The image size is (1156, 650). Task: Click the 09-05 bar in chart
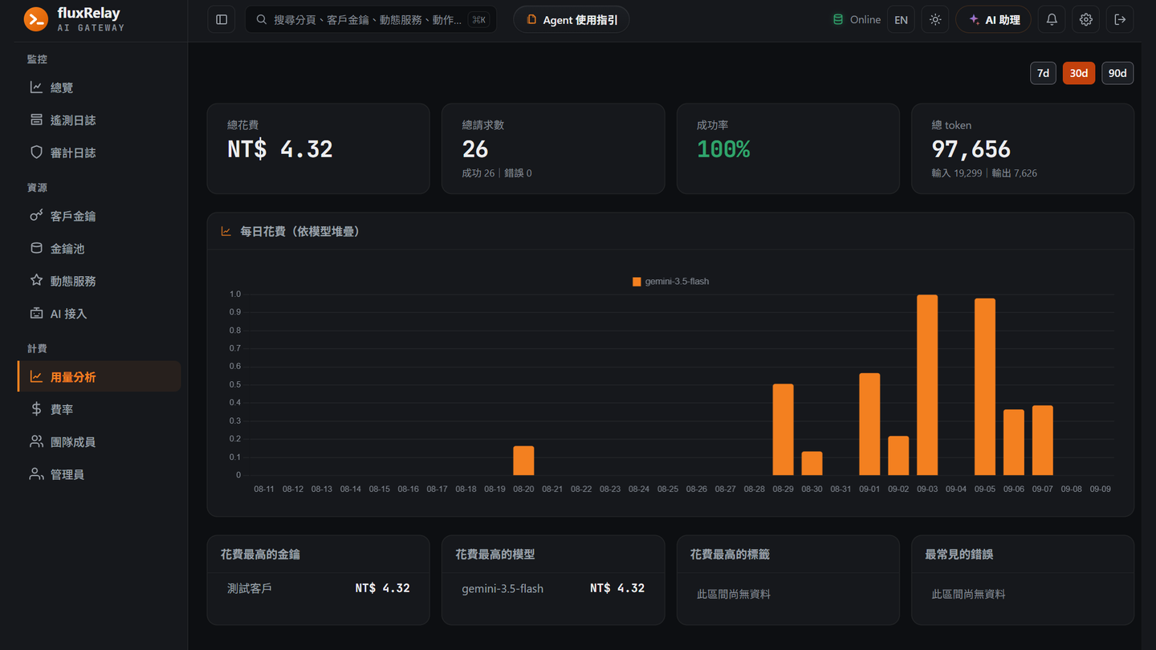985,387
